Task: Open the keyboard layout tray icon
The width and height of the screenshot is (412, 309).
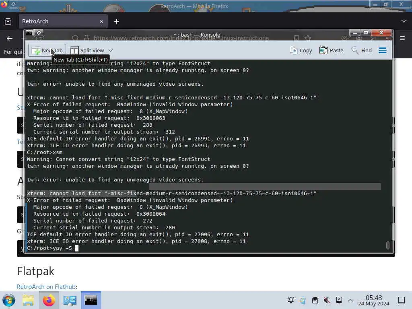Action: point(339,300)
